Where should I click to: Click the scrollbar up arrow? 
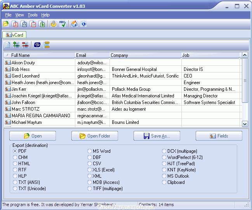(245, 55)
